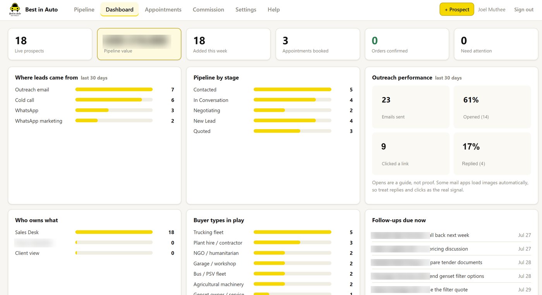
Task: Click the Contacted stage label
Action: click(205, 90)
